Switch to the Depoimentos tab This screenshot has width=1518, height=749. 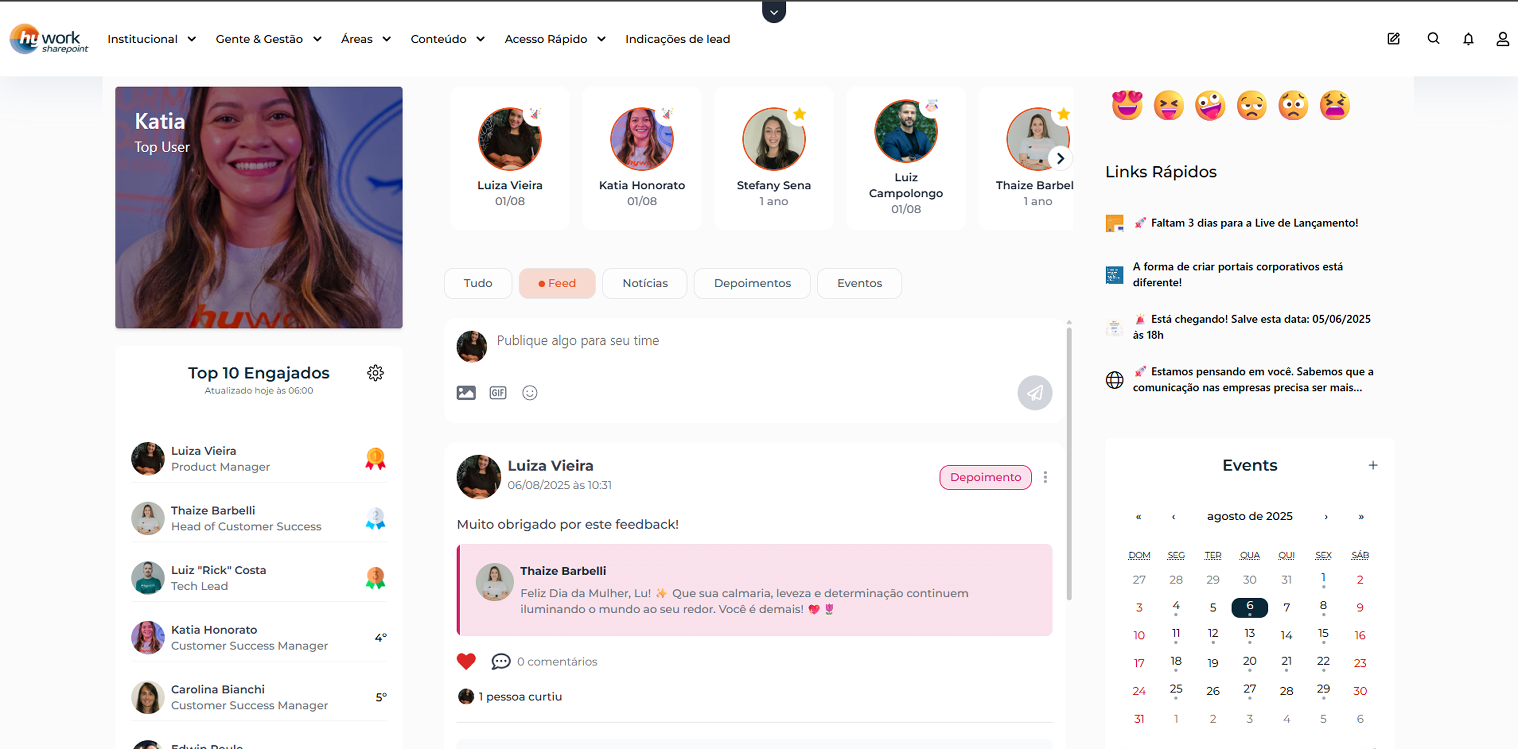(x=752, y=283)
